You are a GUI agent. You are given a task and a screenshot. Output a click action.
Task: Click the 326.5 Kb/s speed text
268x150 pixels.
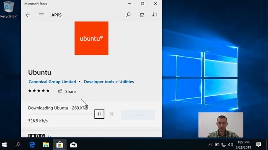click(38, 121)
